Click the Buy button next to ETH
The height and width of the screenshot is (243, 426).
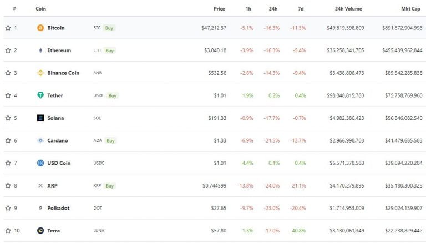tap(110, 50)
